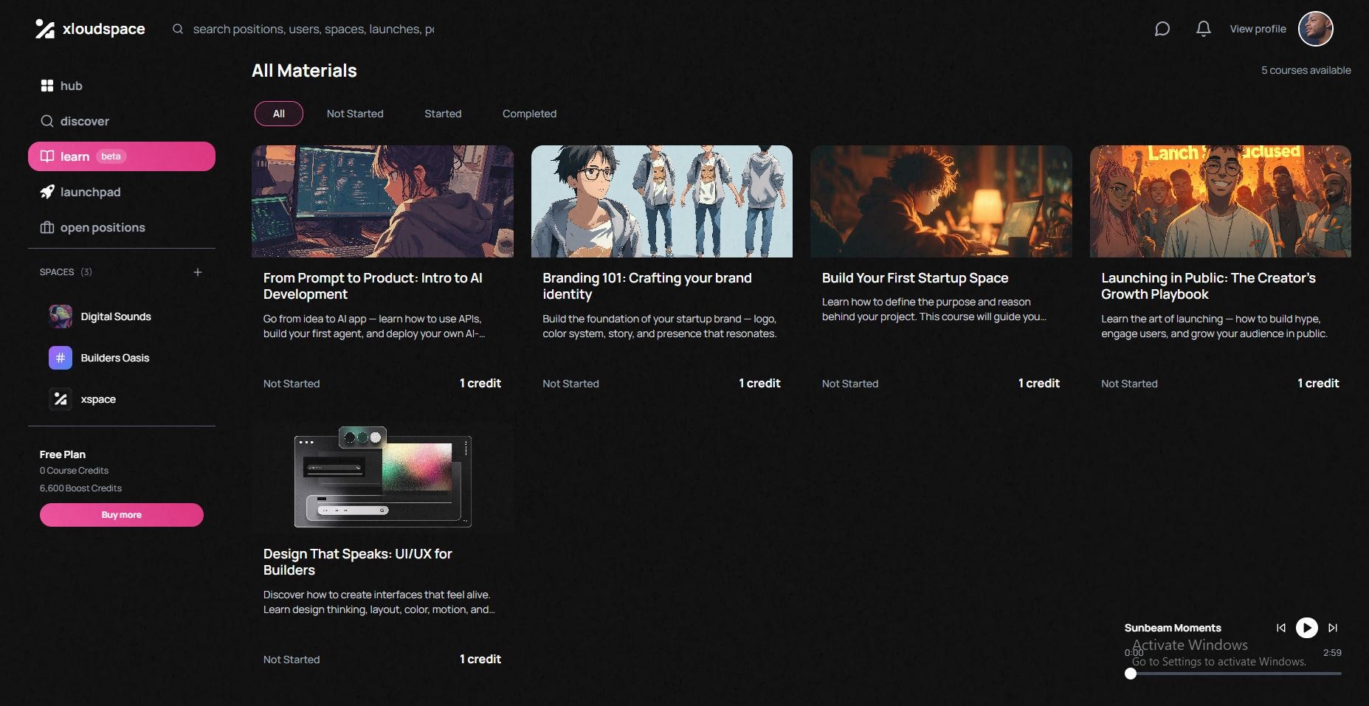Open Design That Speaks course thumbnail
1369x706 pixels.
382,477
